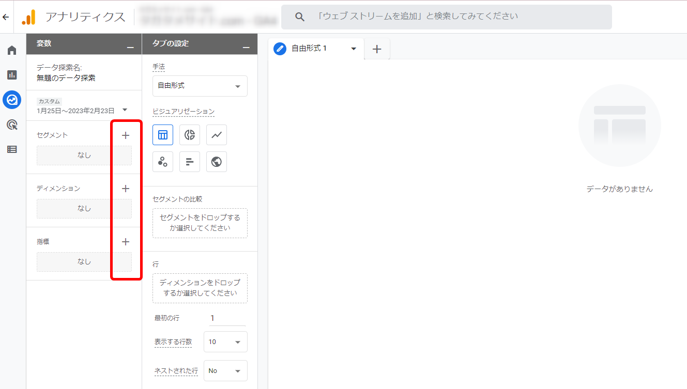Go back using the left arrow icon
The height and width of the screenshot is (389, 687).
[6, 17]
